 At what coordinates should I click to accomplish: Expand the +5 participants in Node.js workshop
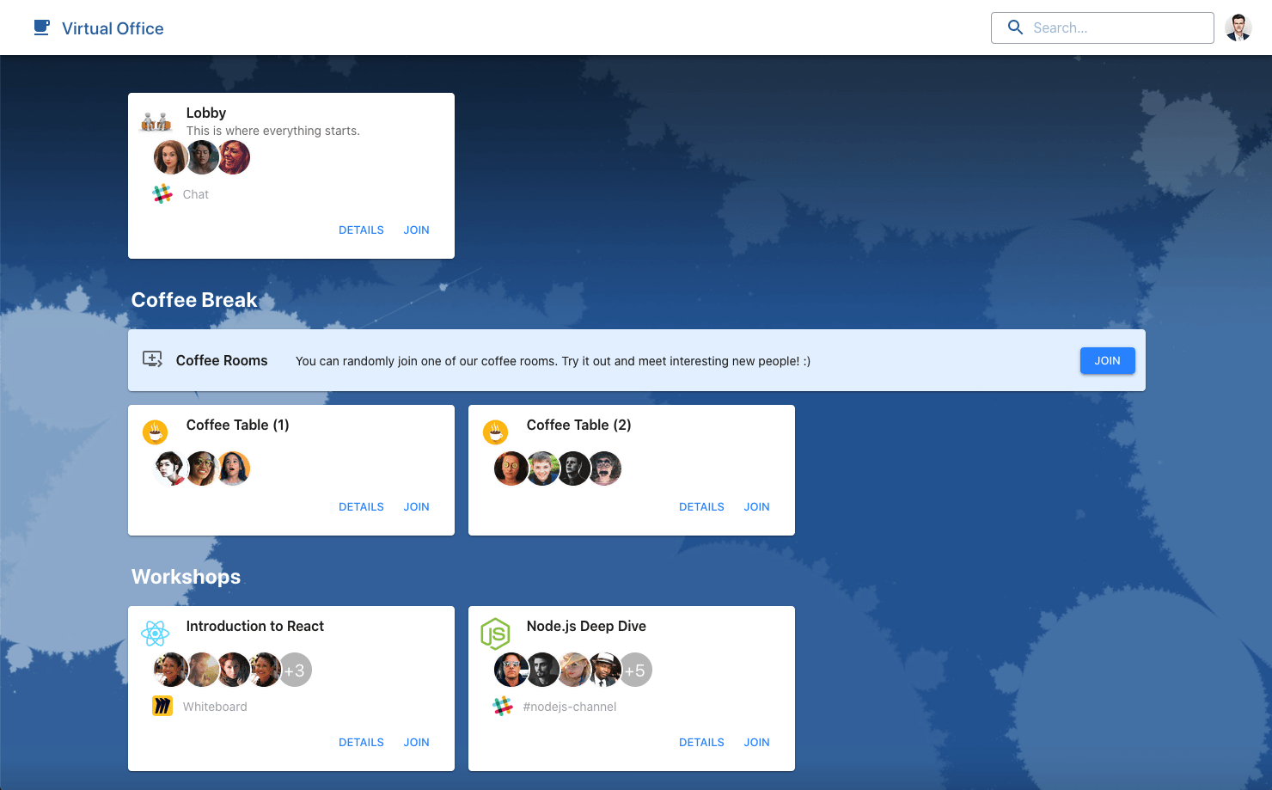point(635,671)
